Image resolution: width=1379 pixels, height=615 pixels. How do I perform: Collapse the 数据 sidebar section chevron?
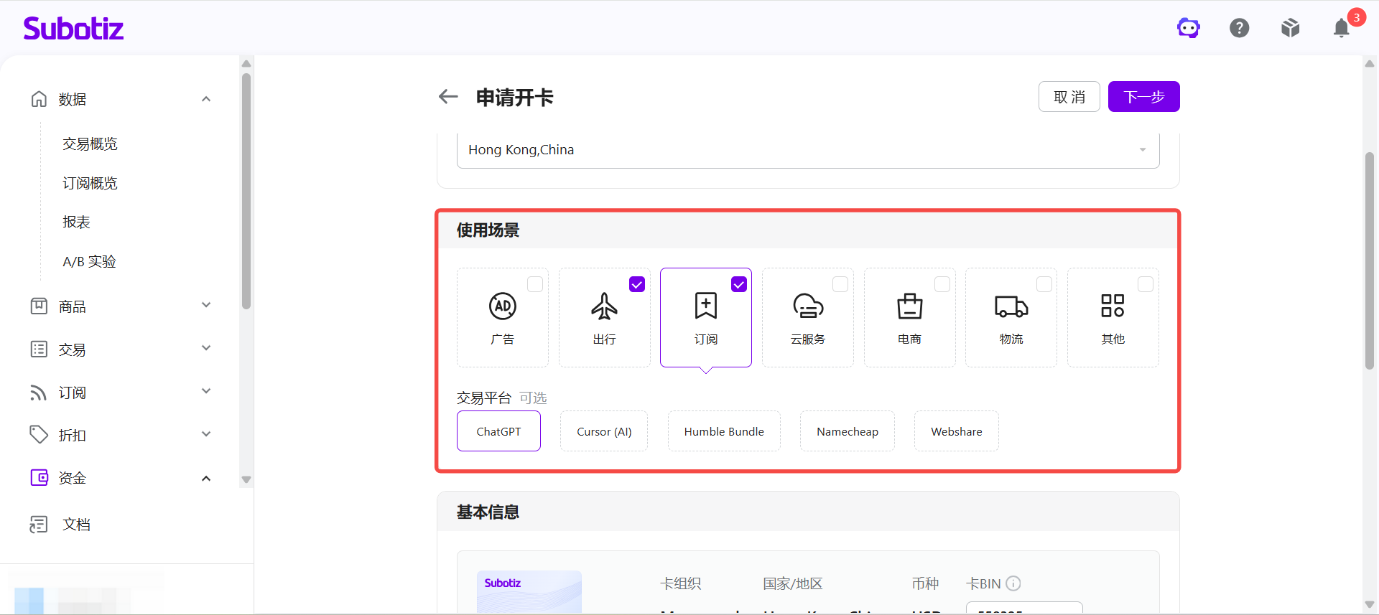tap(206, 99)
